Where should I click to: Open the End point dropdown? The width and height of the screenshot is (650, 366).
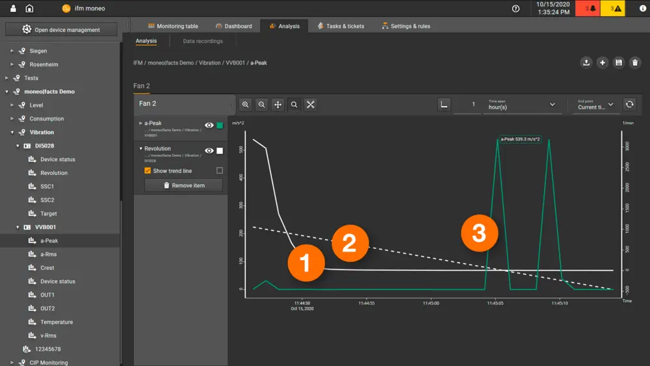(595, 105)
